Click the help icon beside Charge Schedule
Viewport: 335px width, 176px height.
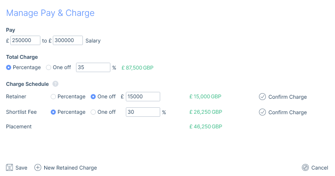(x=55, y=84)
